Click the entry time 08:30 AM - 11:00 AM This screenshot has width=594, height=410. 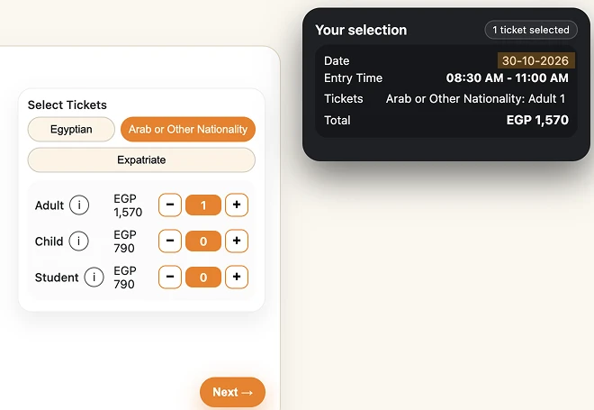point(508,77)
